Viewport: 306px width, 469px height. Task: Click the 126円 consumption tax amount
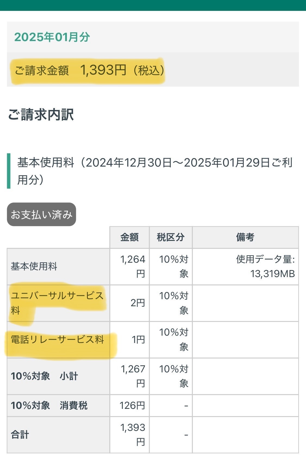132,405
